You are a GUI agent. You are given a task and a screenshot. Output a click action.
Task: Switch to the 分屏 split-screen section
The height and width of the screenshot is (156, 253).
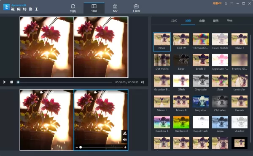[94, 8]
